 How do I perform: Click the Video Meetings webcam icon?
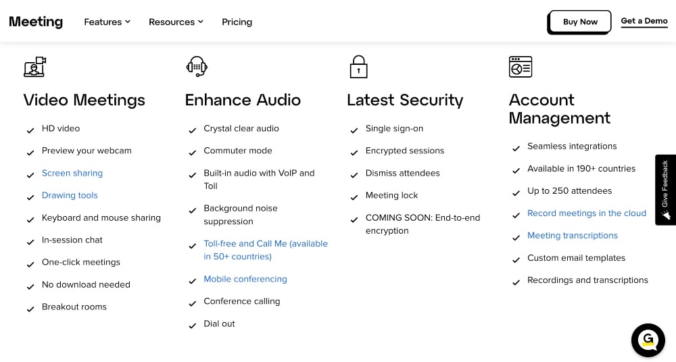[34, 67]
